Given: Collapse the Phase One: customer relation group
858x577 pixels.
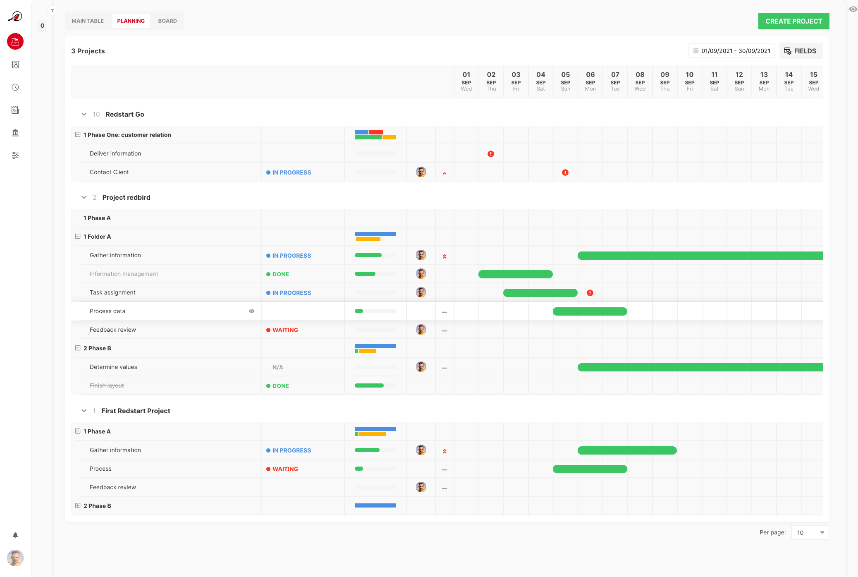Looking at the screenshot, I should (x=78, y=135).
